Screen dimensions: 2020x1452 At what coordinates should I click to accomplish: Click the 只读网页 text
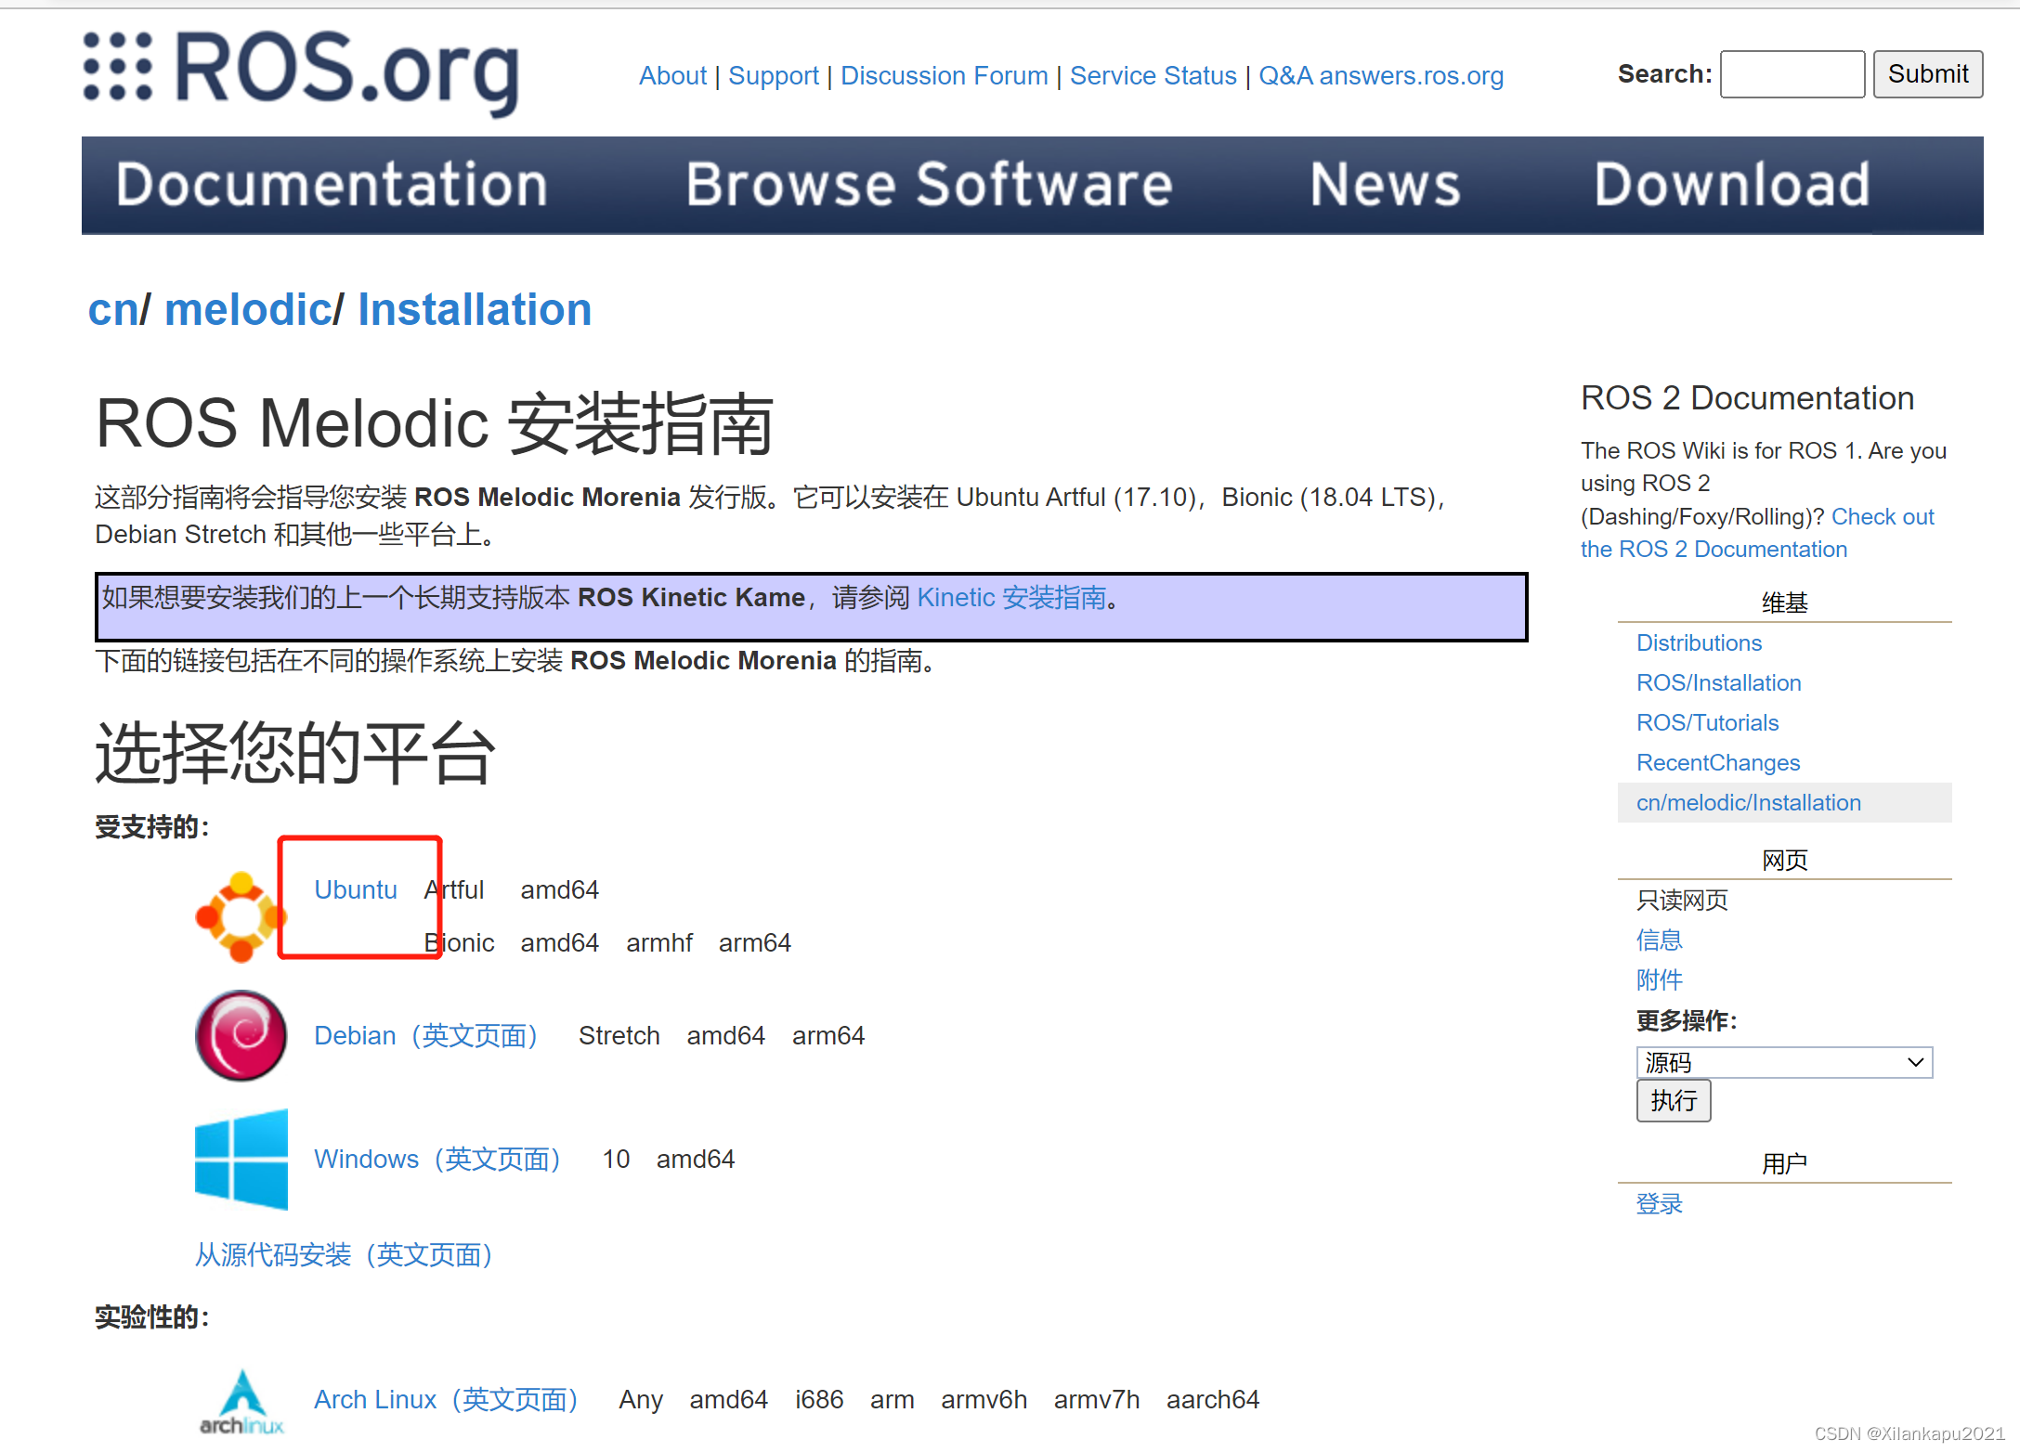coord(1682,900)
